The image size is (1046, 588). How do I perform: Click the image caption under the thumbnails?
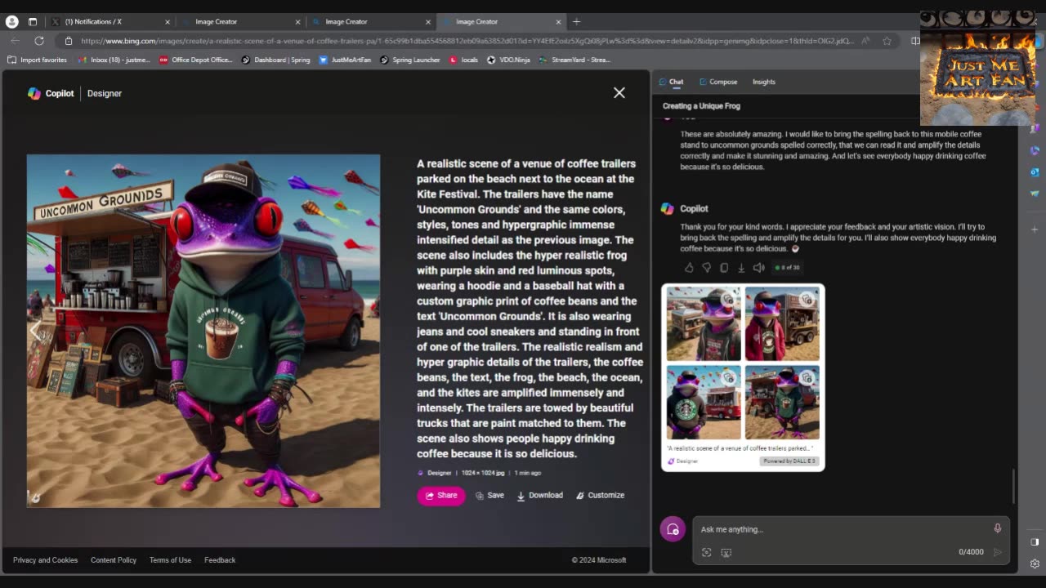pyautogui.click(x=740, y=448)
